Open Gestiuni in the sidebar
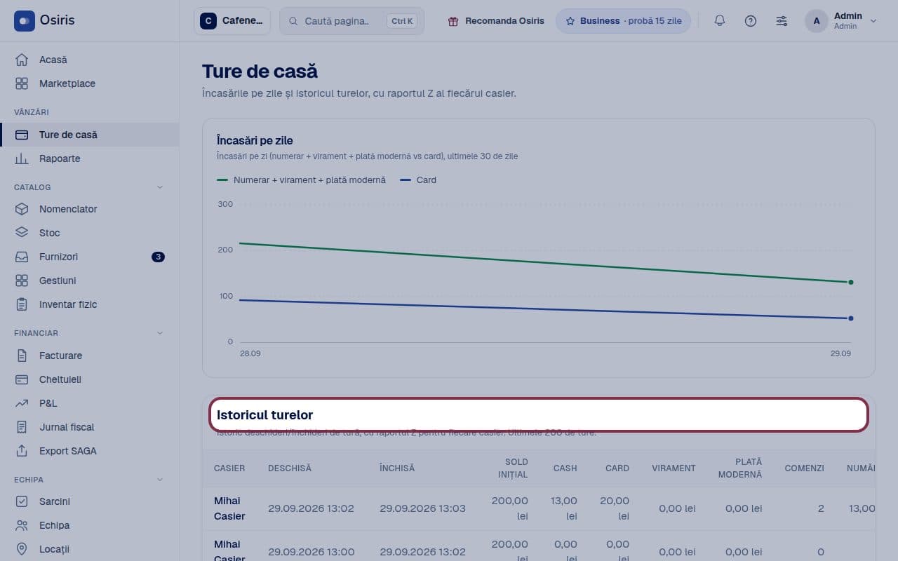The image size is (898, 561). point(90,280)
